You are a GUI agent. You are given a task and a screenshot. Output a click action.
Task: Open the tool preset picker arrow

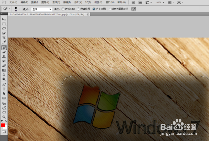9,9
